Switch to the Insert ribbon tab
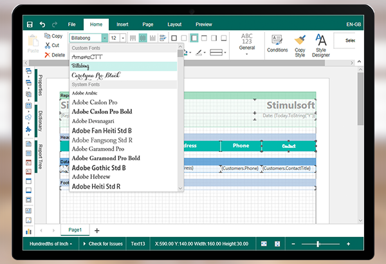The image size is (386, 264). (x=123, y=24)
